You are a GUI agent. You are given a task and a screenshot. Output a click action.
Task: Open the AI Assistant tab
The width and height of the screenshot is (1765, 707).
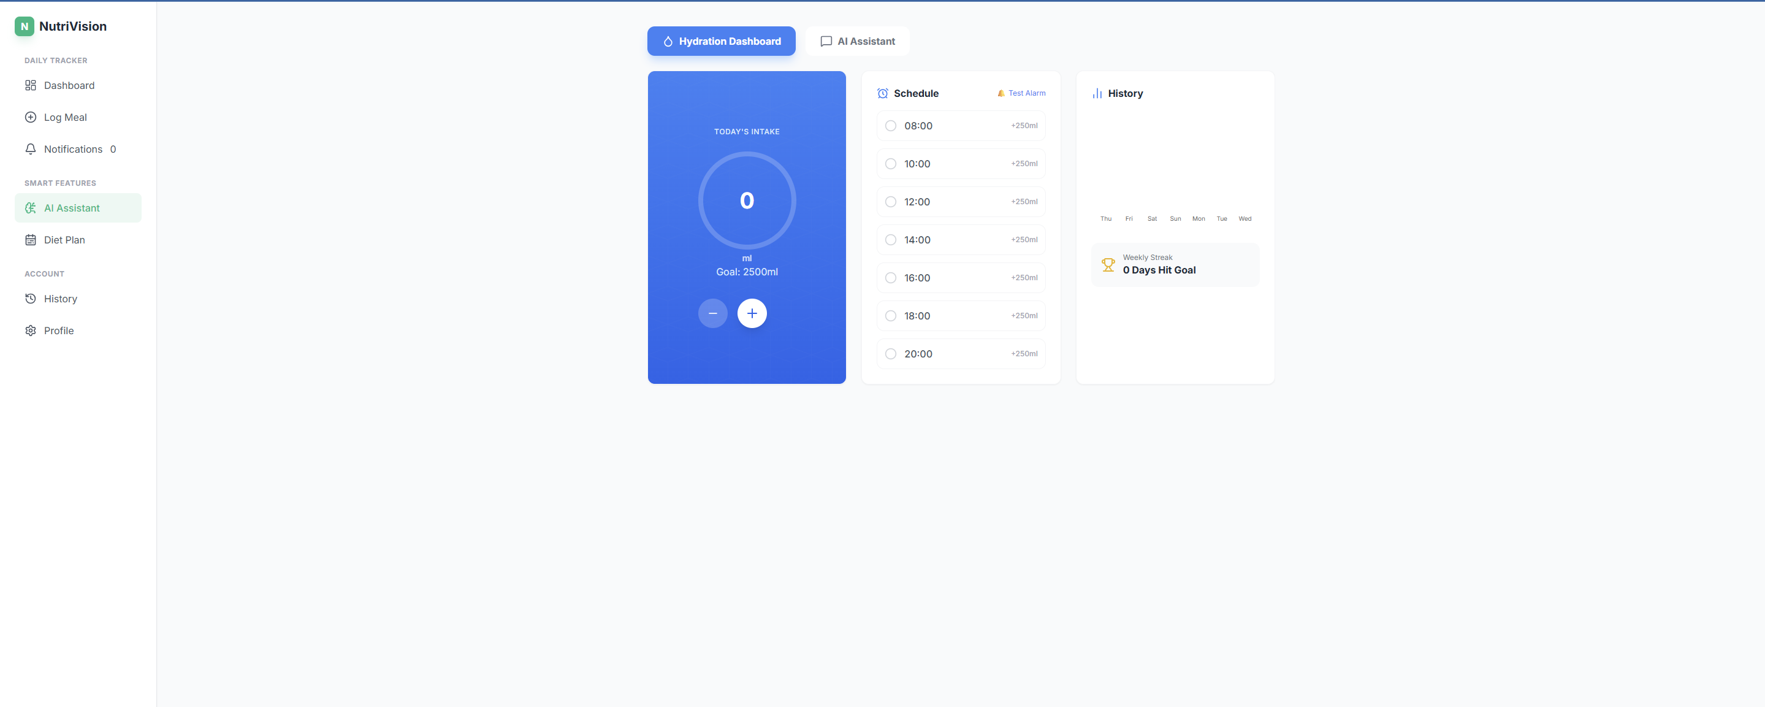857,41
